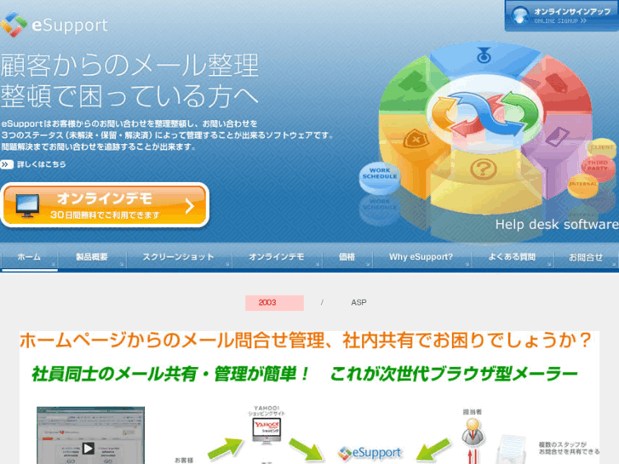Click the 担当者 person icon

[x=473, y=432]
